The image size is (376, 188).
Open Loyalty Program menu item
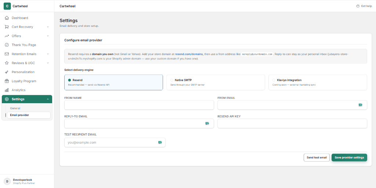pyautogui.click(x=27, y=81)
